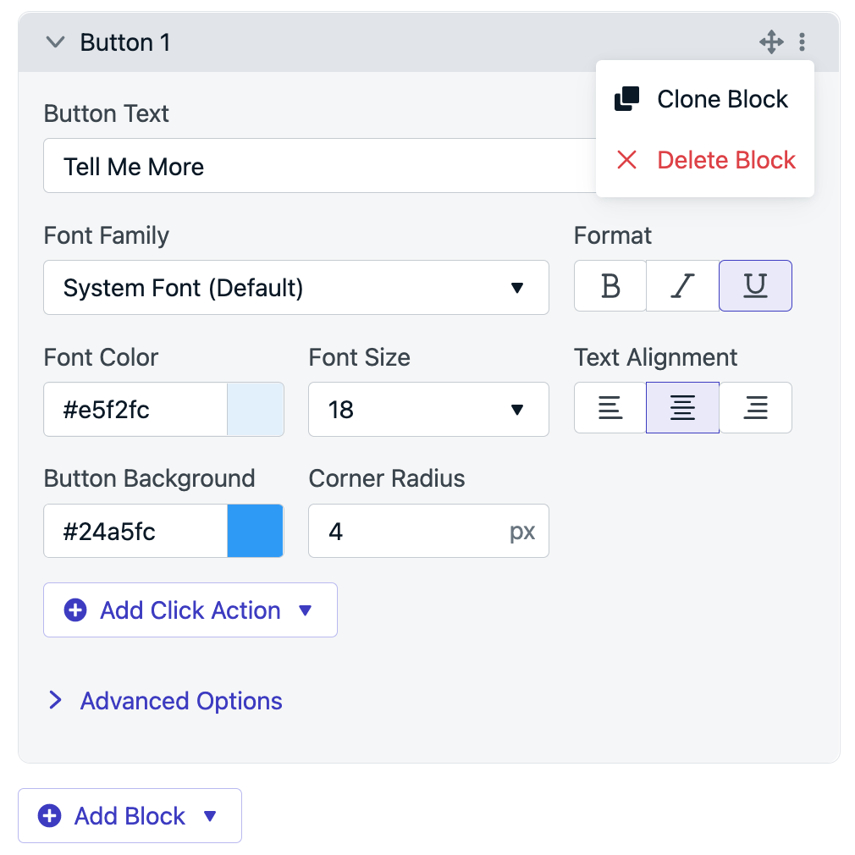Open the Font Family dropdown
This screenshot has height=855, width=855.
point(296,287)
